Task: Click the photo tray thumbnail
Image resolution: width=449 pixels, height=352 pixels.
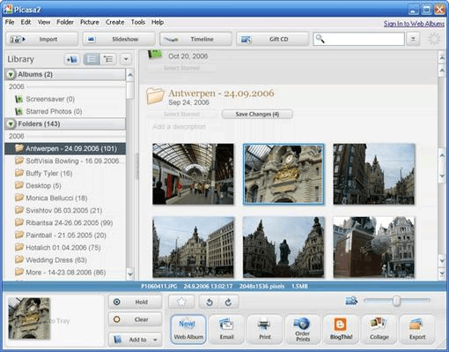Action: click(x=29, y=318)
